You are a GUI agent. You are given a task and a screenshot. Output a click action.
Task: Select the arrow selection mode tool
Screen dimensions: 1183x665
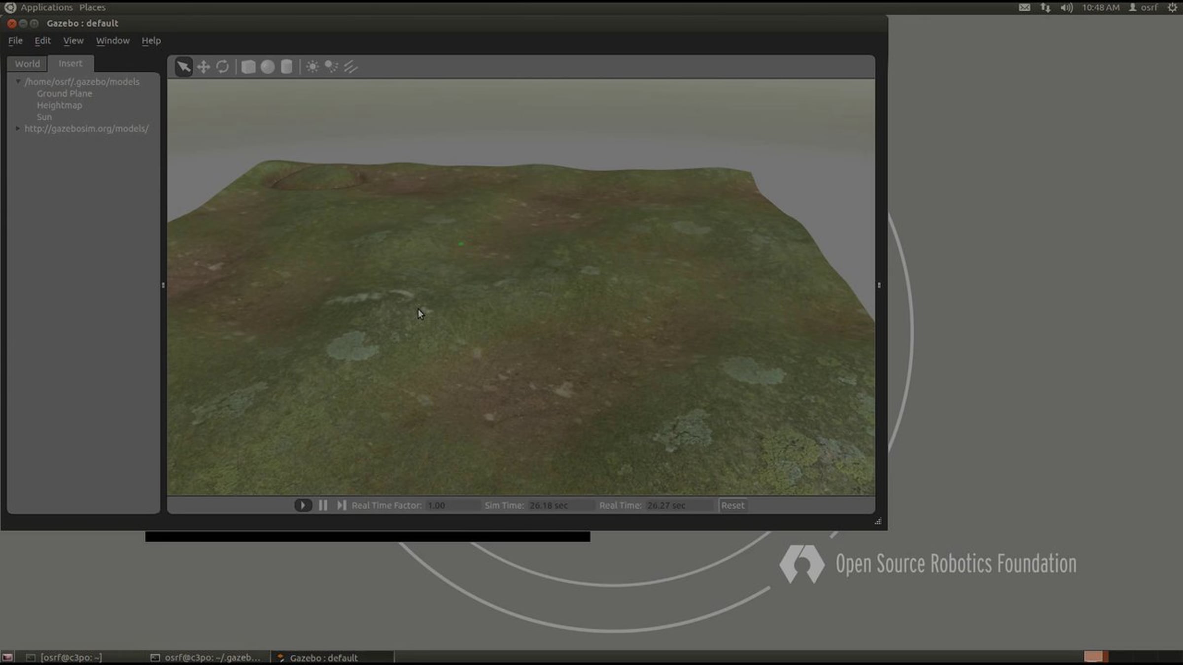[183, 66]
